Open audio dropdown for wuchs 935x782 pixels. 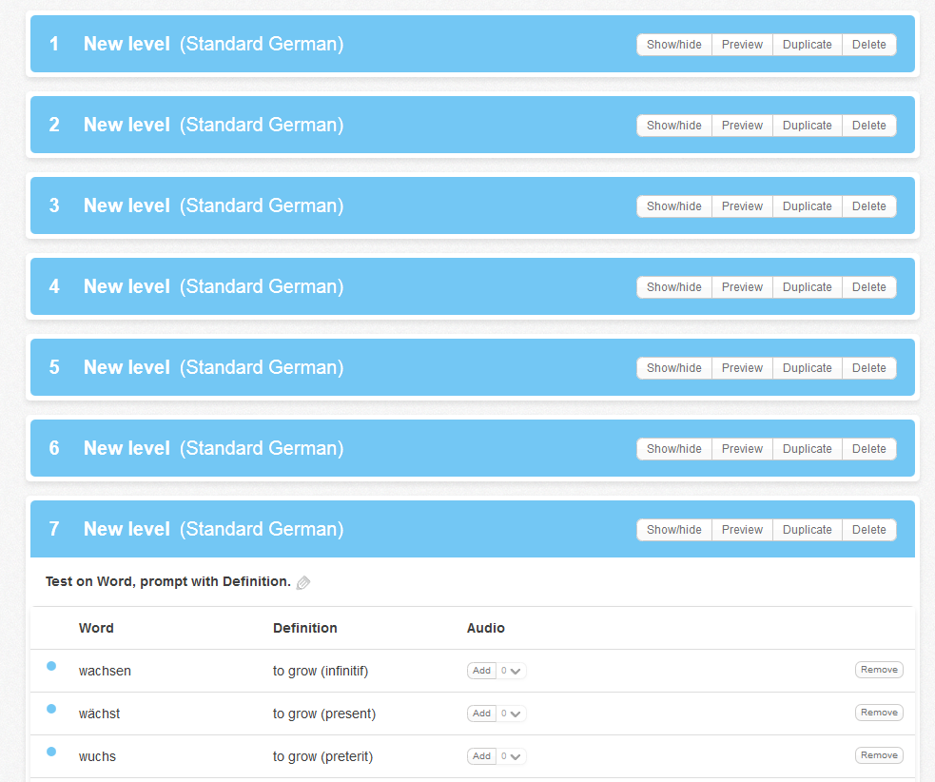coord(512,756)
